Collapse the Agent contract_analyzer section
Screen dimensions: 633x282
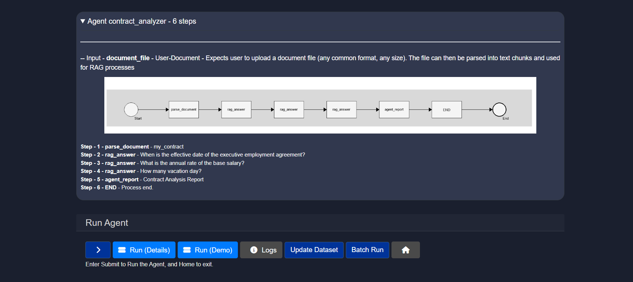pyautogui.click(x=83, y=21)
